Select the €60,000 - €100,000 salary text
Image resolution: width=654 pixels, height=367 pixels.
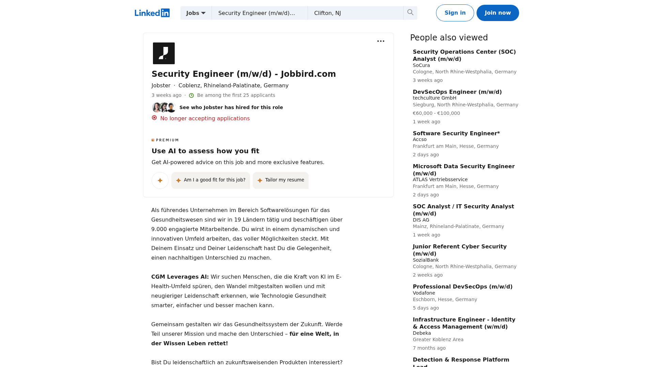tap(436, 113)
